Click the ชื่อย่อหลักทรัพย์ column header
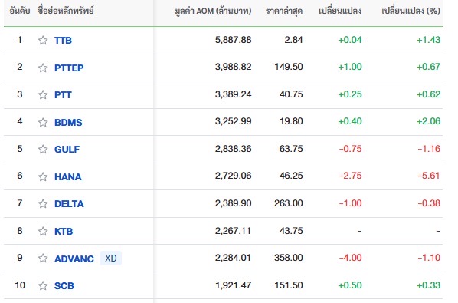 click(66, 11)
